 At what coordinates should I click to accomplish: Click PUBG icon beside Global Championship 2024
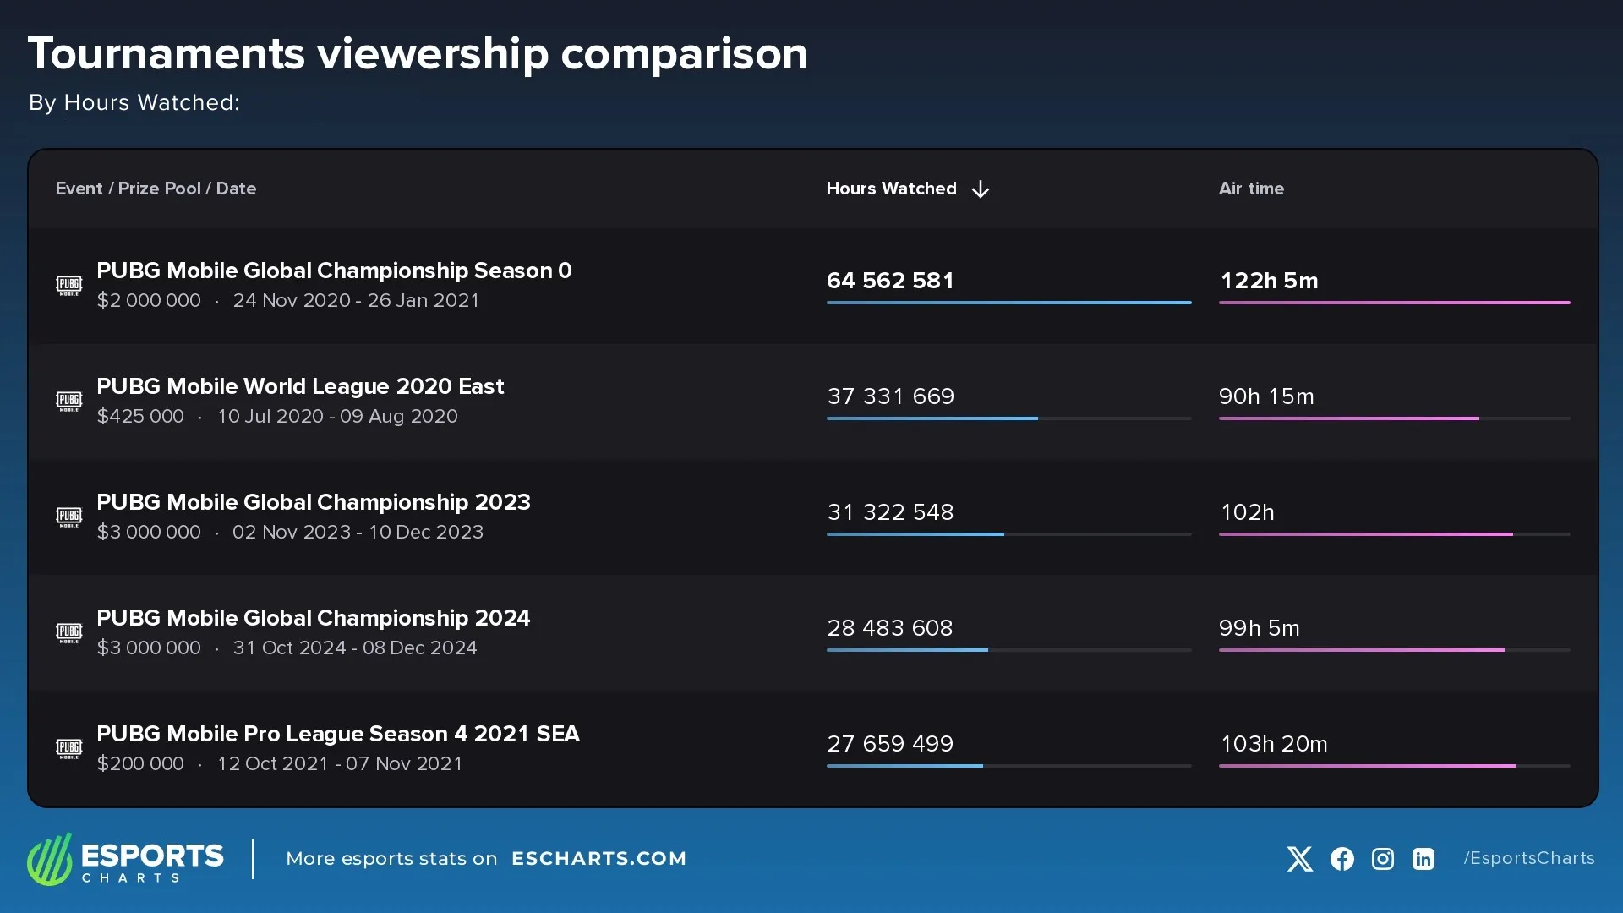coord(69,632)
